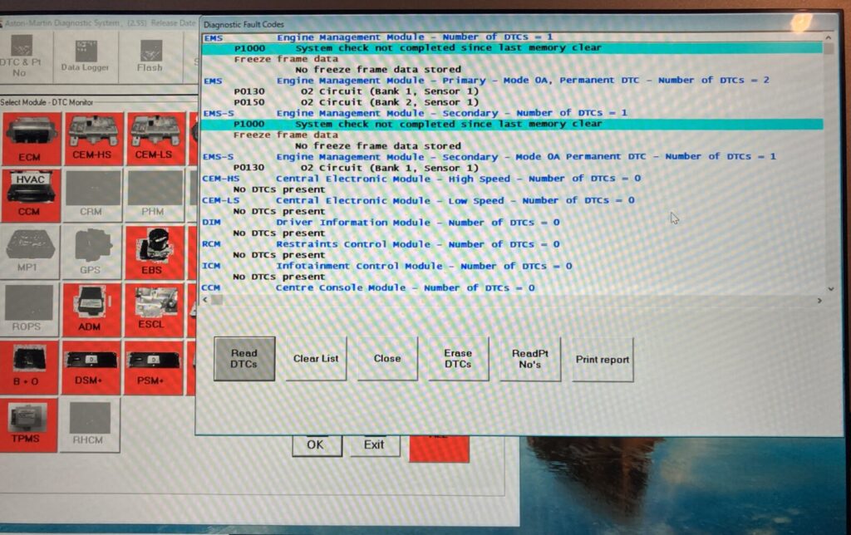Open the B+O audio module

point(27,367)
